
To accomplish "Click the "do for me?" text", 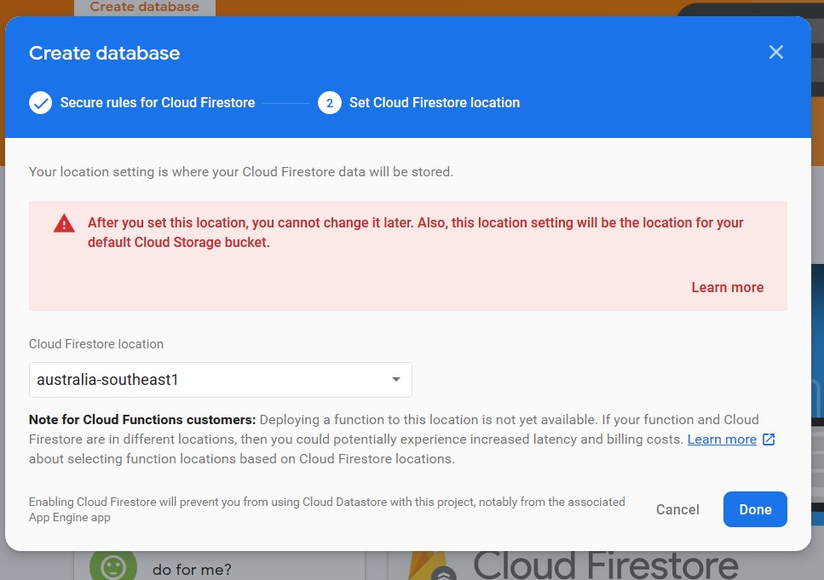I will [192, 569].
